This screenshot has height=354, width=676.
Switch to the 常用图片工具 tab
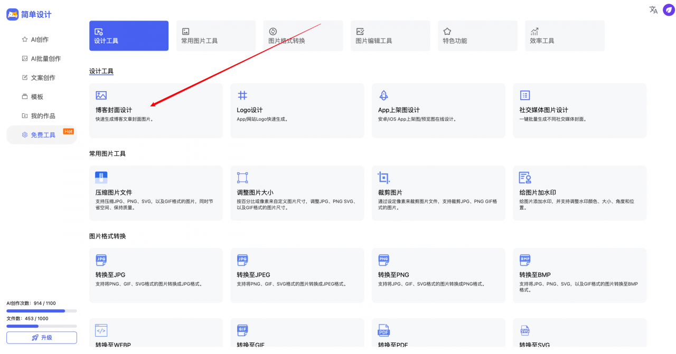[216, 36]
